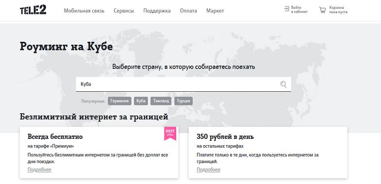Select the Куба popular country tag

141,101
